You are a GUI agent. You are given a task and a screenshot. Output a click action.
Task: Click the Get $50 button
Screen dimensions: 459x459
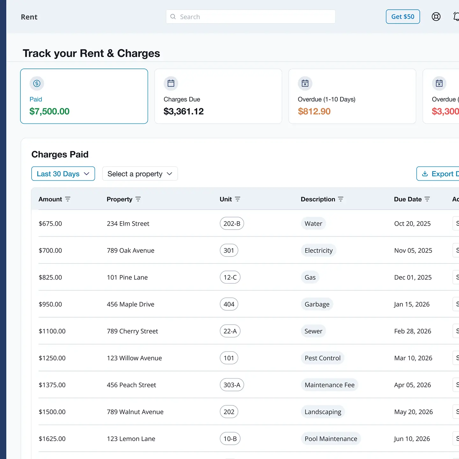(403, 17)
